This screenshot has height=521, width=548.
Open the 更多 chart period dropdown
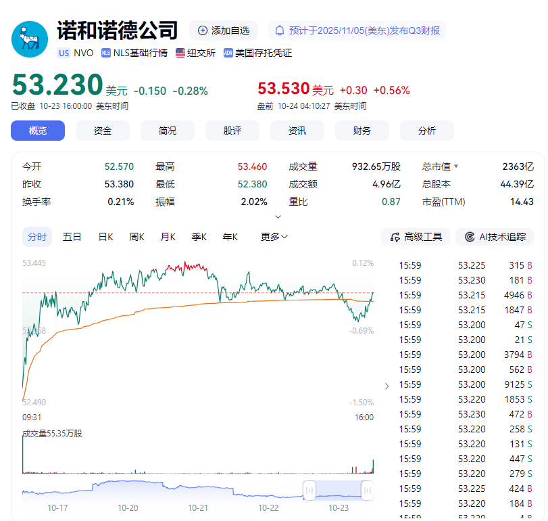[274, 237]
